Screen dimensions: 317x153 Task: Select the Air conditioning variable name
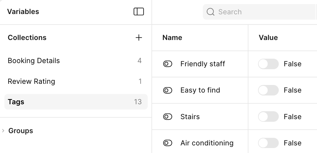click(207, 143)
